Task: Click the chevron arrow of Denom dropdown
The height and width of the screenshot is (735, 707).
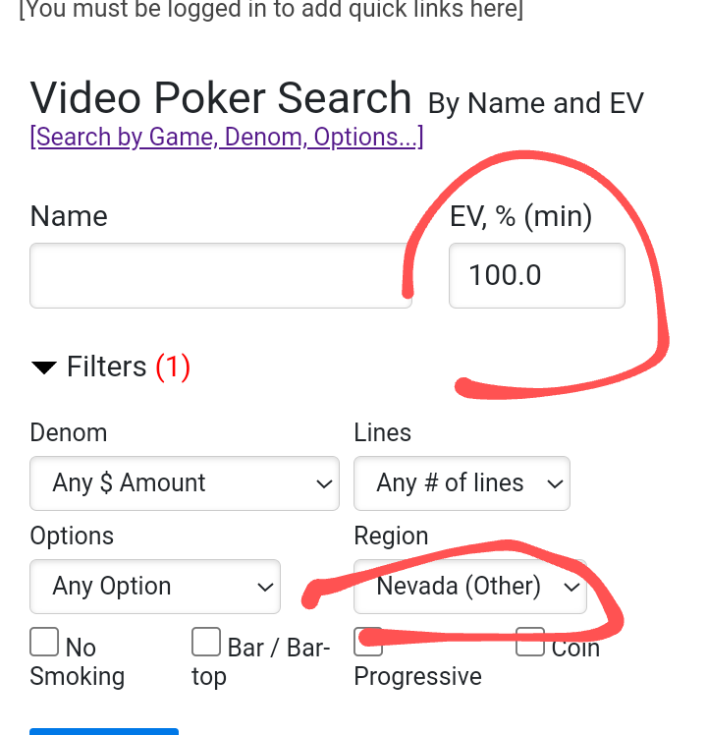Action: [x=323, y=483]
